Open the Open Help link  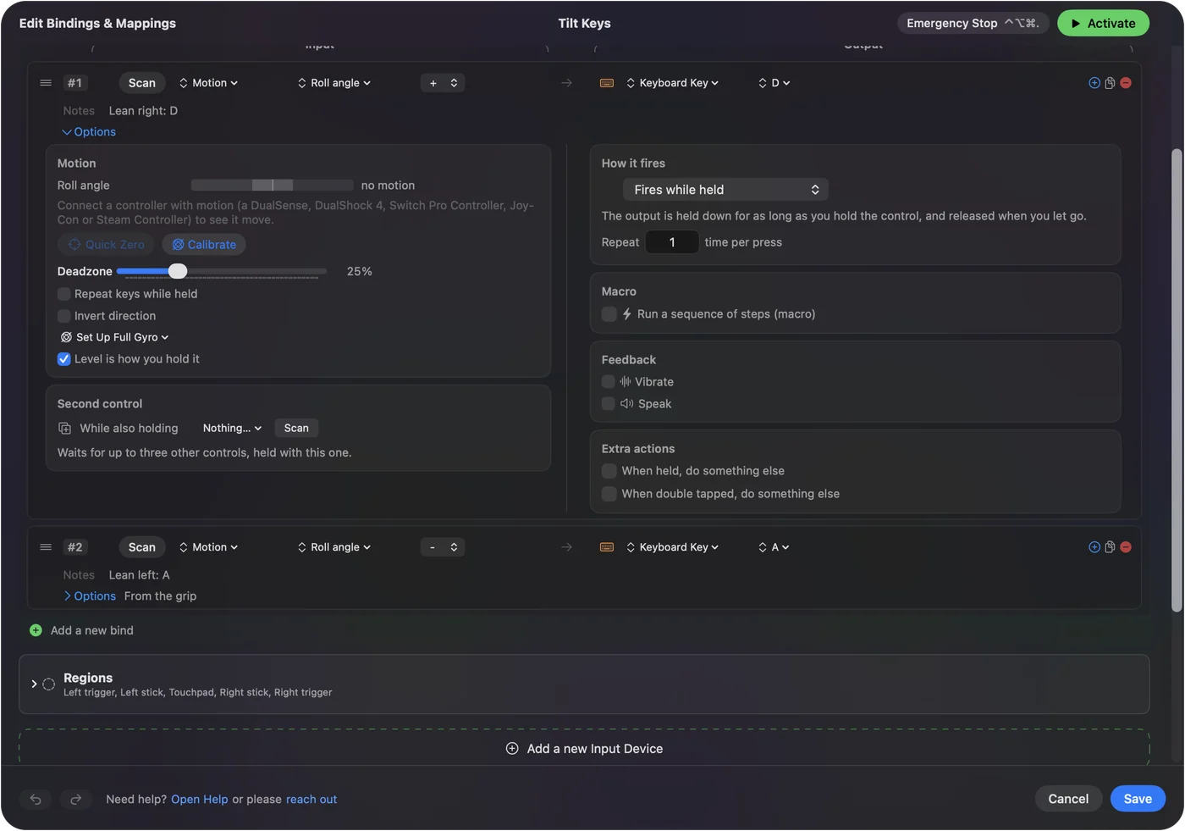pos(200,800)
